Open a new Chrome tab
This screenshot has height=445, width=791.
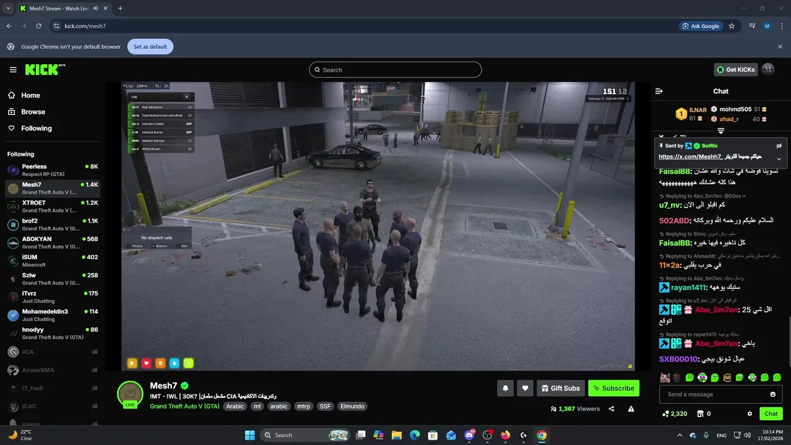pyautogui.click(x=120, y=8)
